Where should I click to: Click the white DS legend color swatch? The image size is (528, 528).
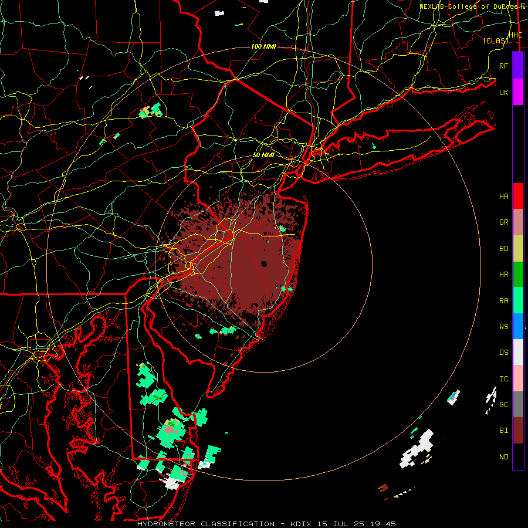click(x=518, y=352)
